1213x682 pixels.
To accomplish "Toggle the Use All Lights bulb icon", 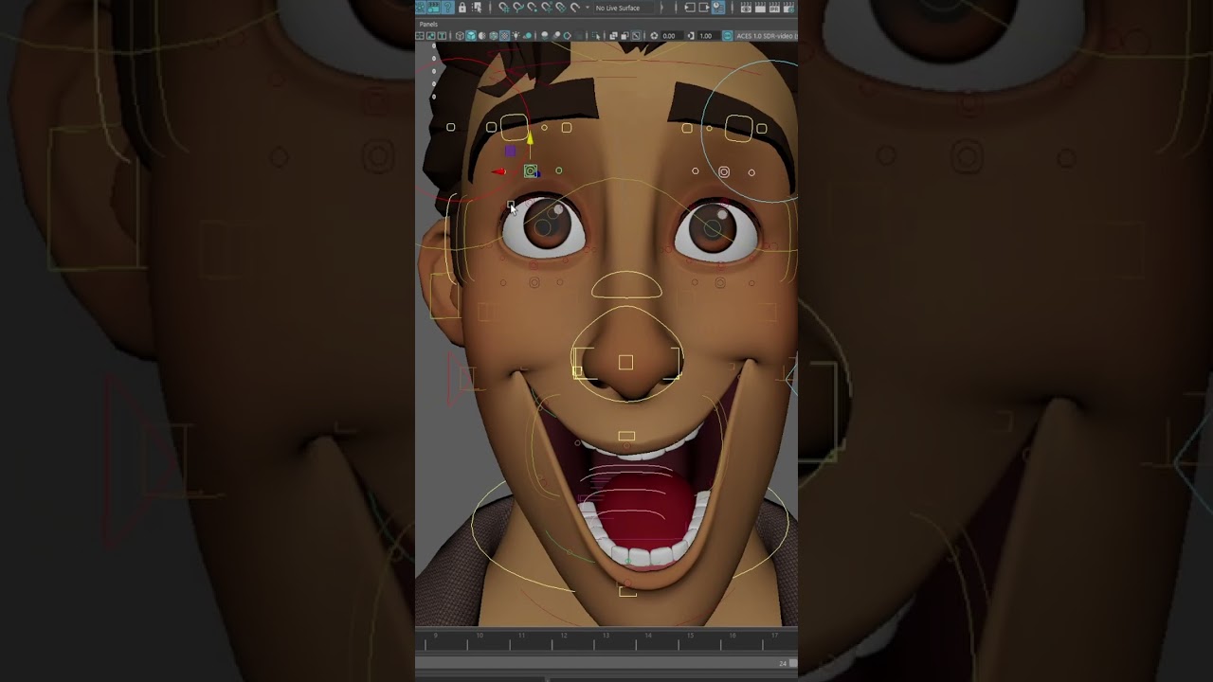I will pyautogui.click(x=516, y=36).
